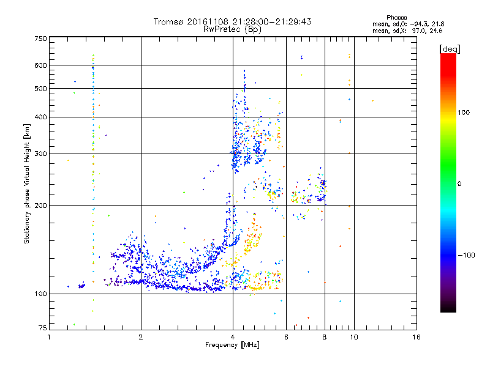490x367 pixels.
Task: Click the '[deg]' colorbar unit label
Action: tap(450, 49)
